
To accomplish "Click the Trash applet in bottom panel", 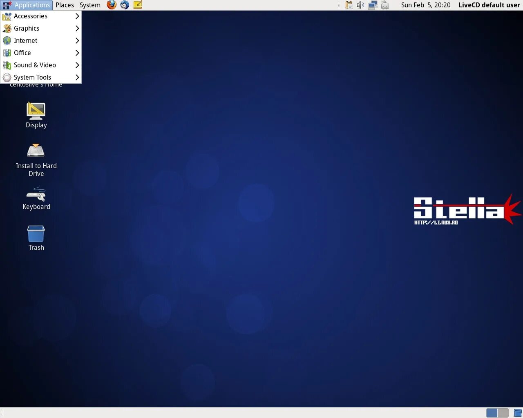I will click(x=517, y=413).
